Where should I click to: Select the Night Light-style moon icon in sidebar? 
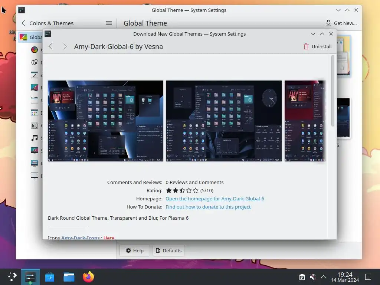(35, 62)
